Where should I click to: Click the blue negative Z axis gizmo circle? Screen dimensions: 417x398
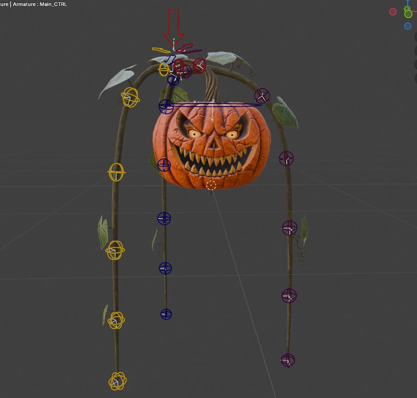click(x=408, y=26)
